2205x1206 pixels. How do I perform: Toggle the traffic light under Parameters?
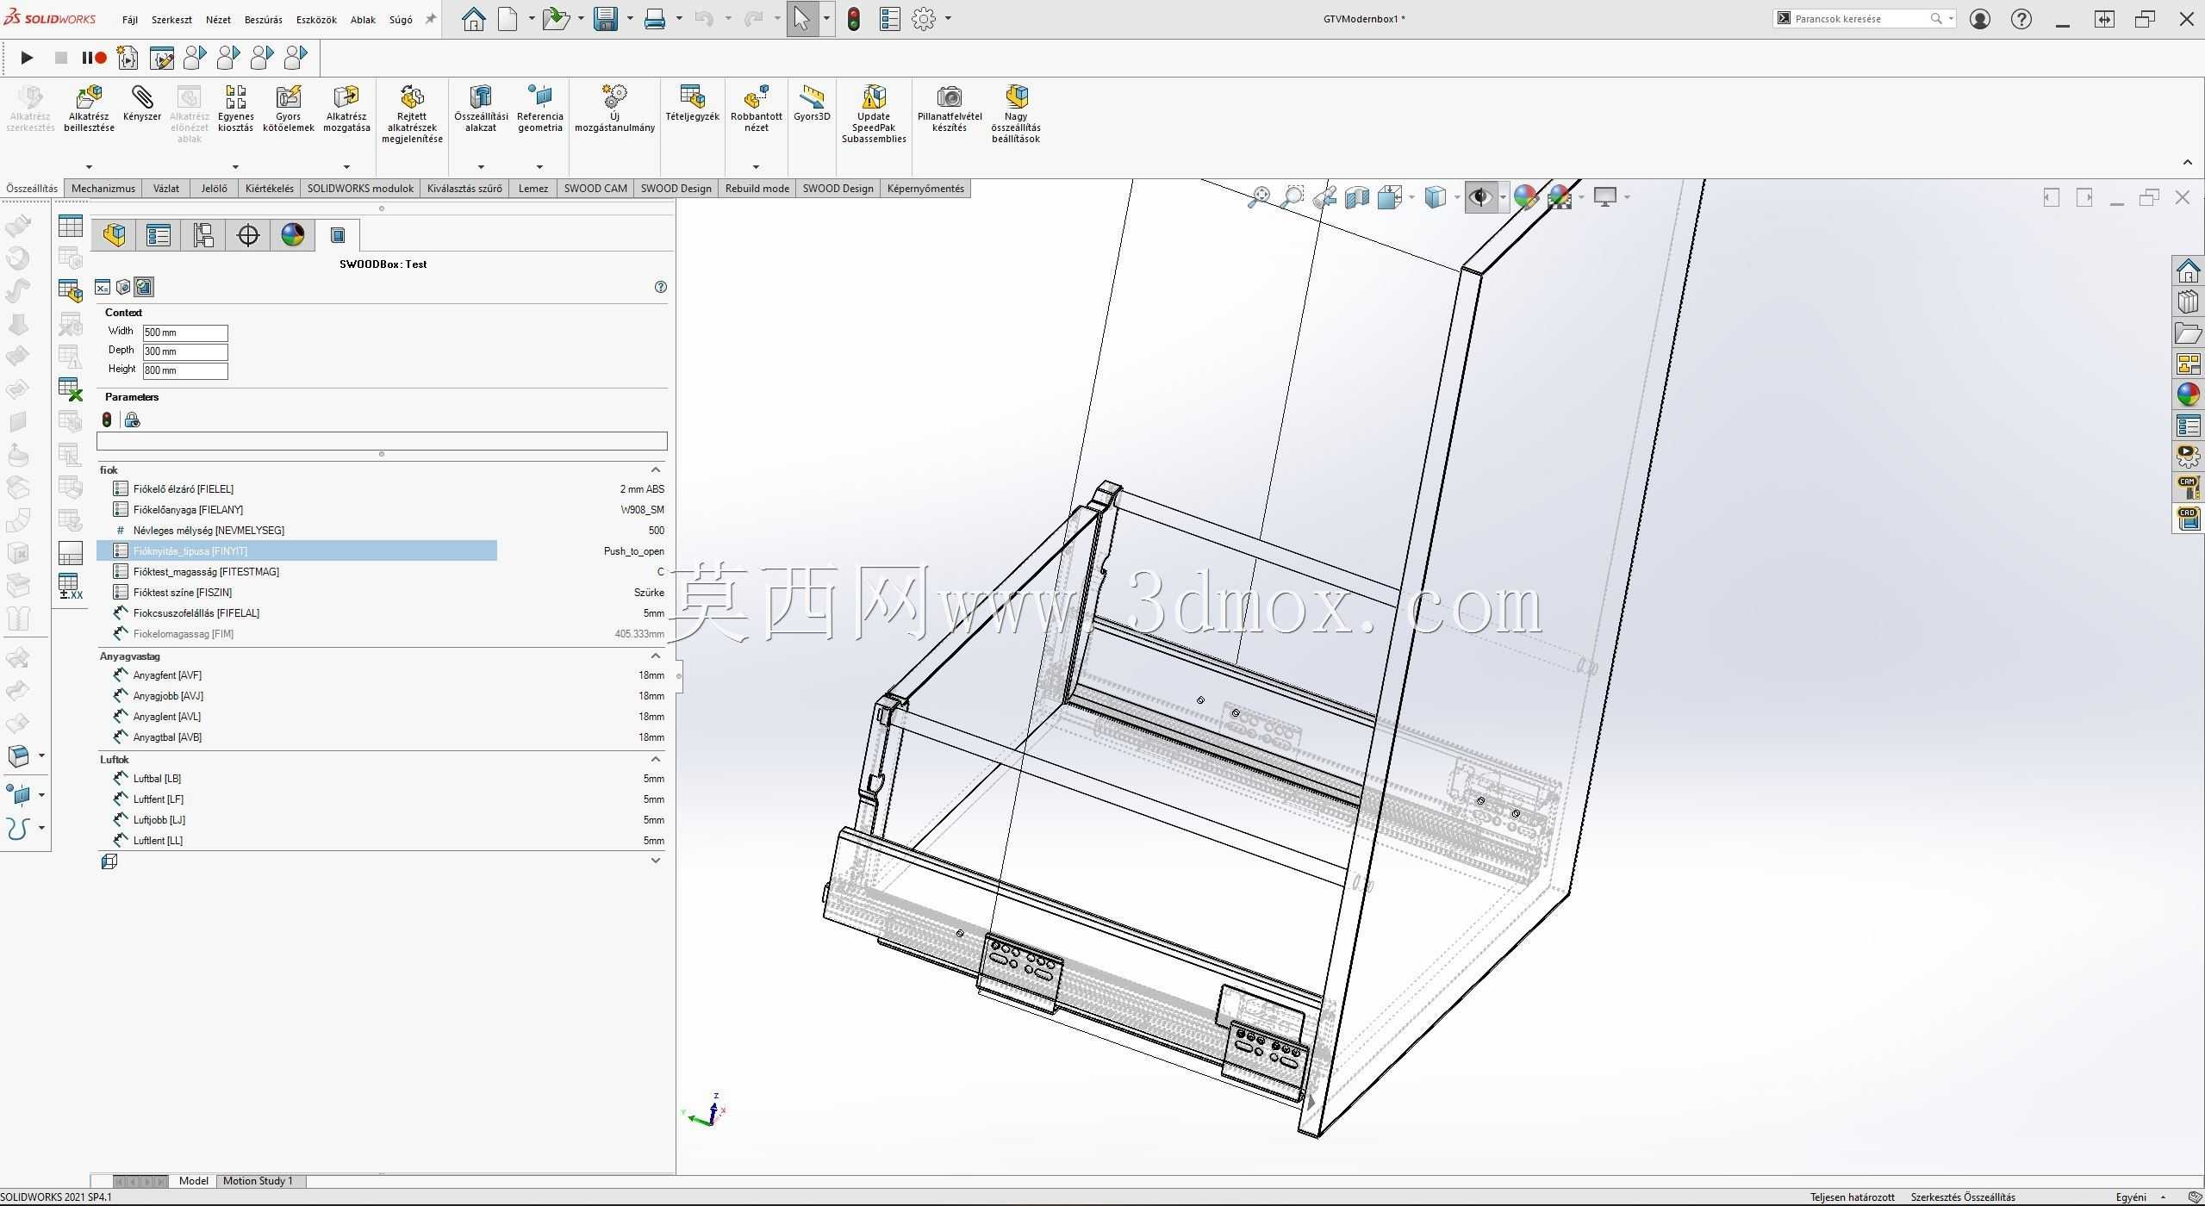(x=107, y=420)
